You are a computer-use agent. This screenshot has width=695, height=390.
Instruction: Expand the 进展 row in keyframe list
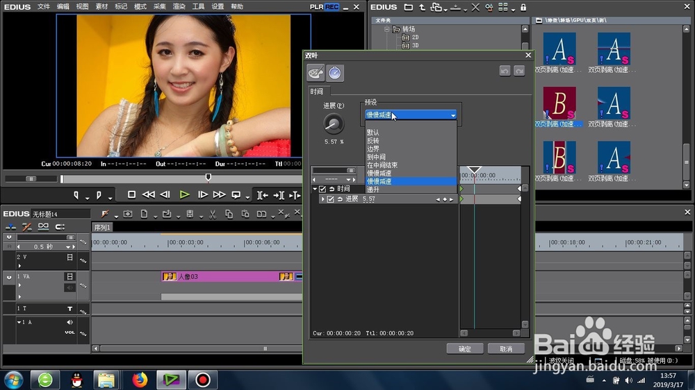(x=322, y=199)
